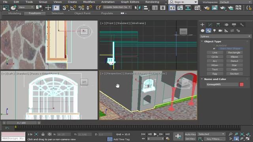Toggle the Ribbon display icon

click(172, 7)
